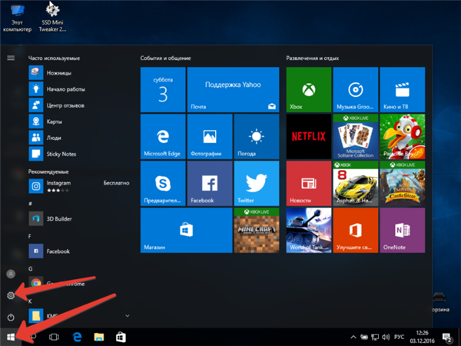Open Store from the taskbar
The height and width of the screenshot is (346, 461).
[121, 338]
